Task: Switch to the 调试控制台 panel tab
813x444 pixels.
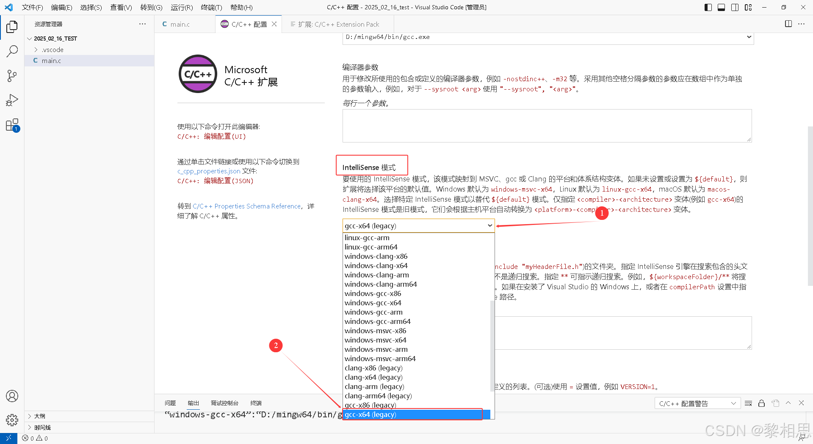Action: pos(224,403)
